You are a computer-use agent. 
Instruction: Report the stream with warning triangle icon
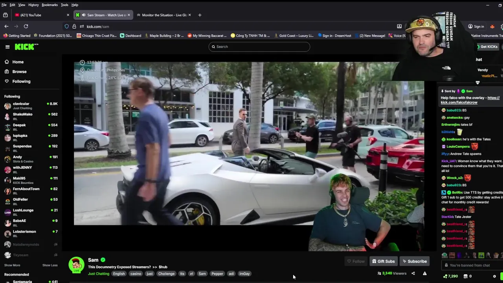tap(425, 274)
